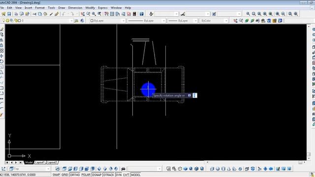Open the Draw menu
The height and width of the screenshot is (177, 315).
tap(62, 8)
